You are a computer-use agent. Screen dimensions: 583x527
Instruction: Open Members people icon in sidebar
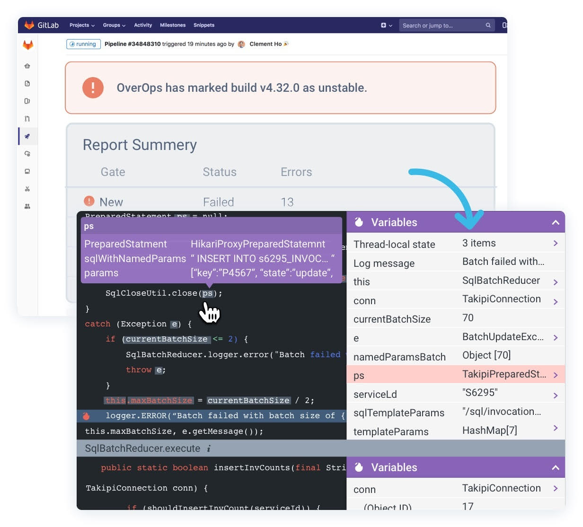(x=27, y=206)
